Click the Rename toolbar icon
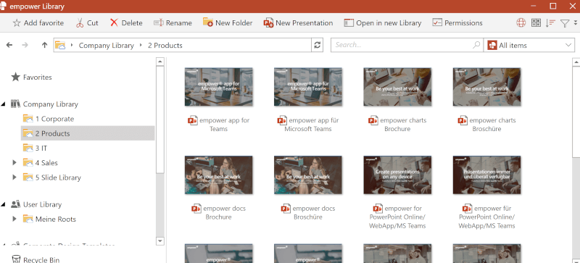The width and height of the screenshot is (580, 263). point(159,23)
